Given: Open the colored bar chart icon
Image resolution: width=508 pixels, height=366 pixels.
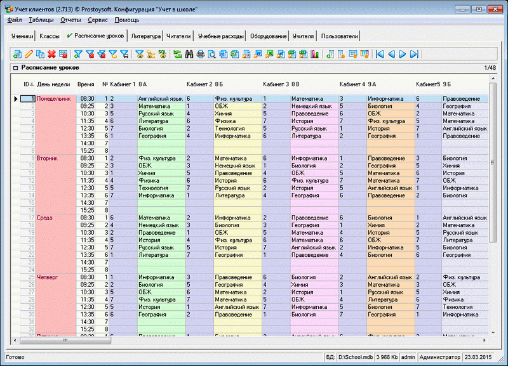Looking at the screenshot, I should tap(314, 55).
